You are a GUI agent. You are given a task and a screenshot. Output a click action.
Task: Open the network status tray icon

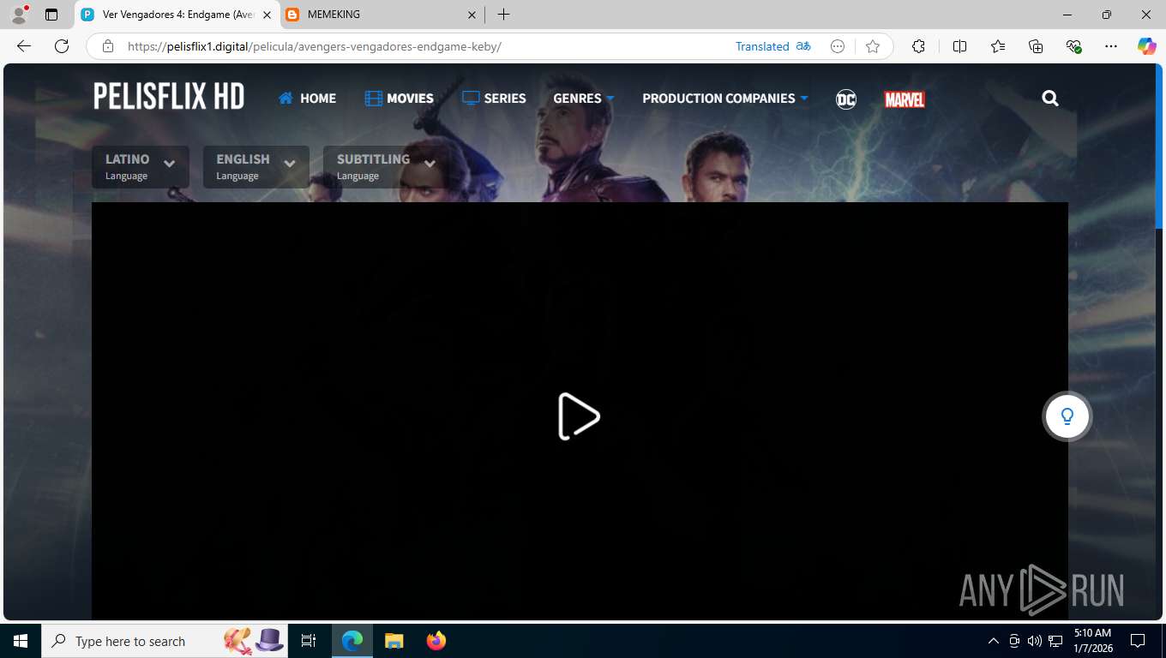[1056, 641]
